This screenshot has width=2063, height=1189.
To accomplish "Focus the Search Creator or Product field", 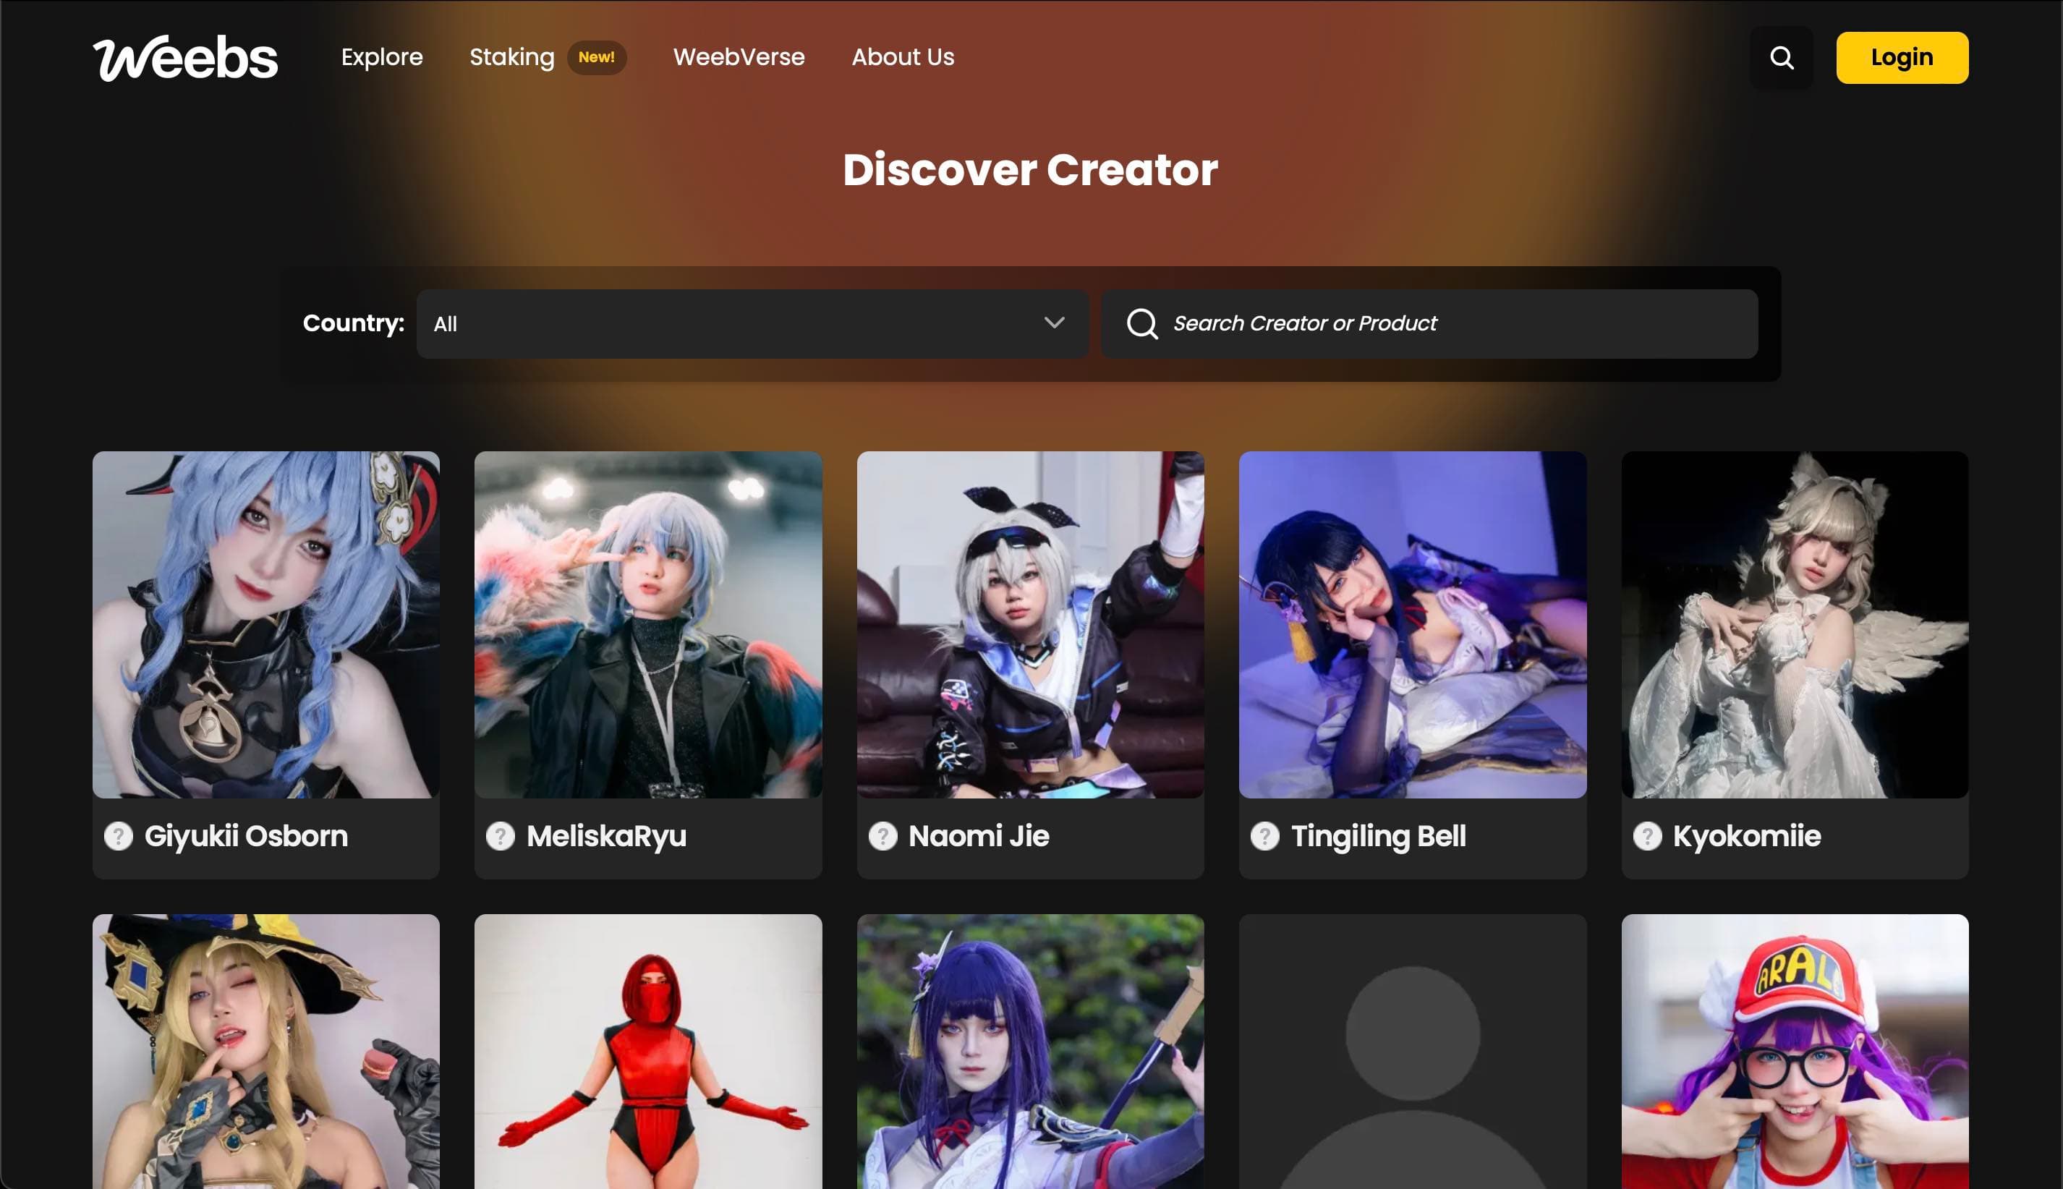I will point(1429,323).
